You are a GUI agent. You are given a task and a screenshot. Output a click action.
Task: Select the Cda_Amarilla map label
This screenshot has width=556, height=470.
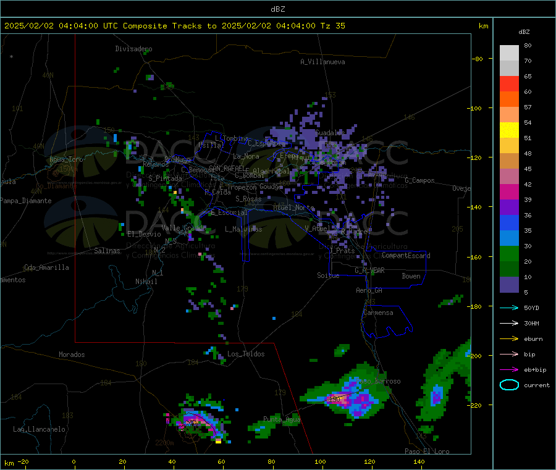46,267
